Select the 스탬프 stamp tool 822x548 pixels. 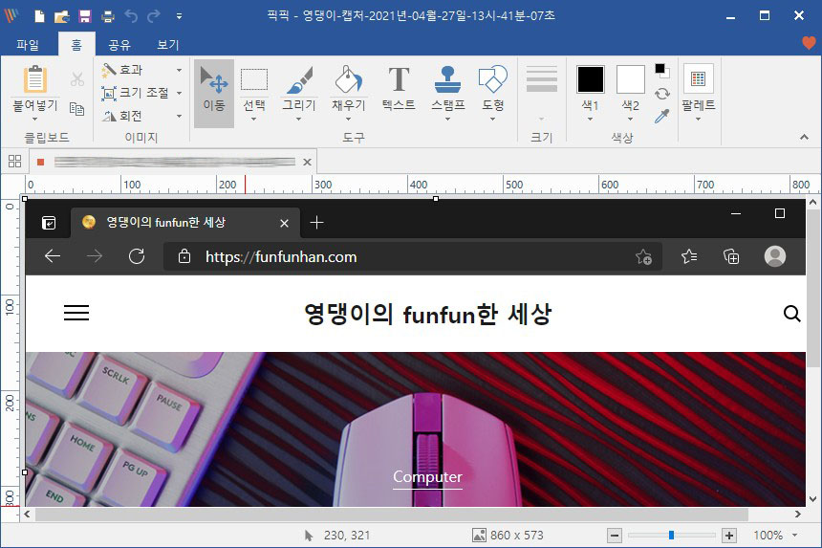pos(447,86)
